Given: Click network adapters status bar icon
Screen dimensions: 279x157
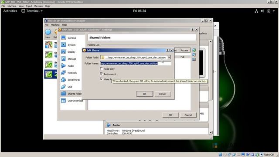Looking at the screenshot, I should coord(229,154).
